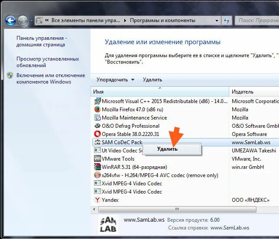Expand the arrow before 'Программы и компоненты'

(x=125, y=20)
